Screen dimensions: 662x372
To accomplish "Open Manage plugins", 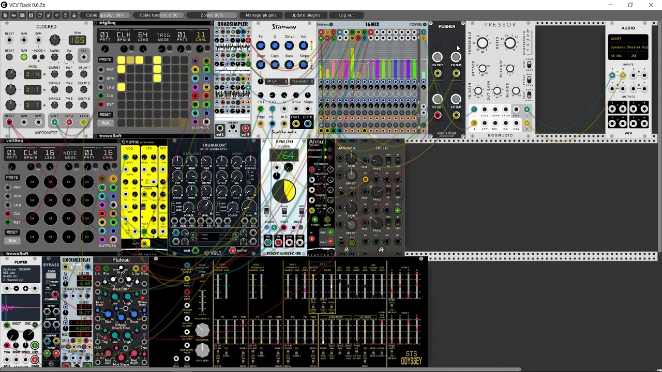I will 261,15.
